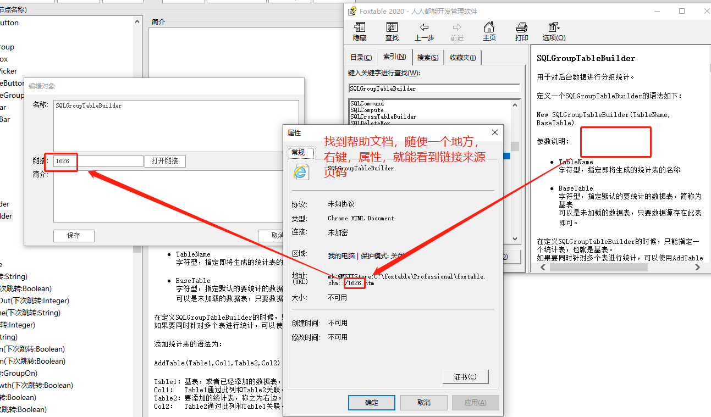Click the 应用(A) button
The image size is (711, 417).
pyautogui.click(x=475, y=402)
